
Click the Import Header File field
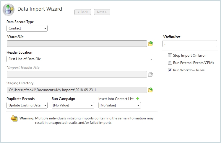pos(77,74)
